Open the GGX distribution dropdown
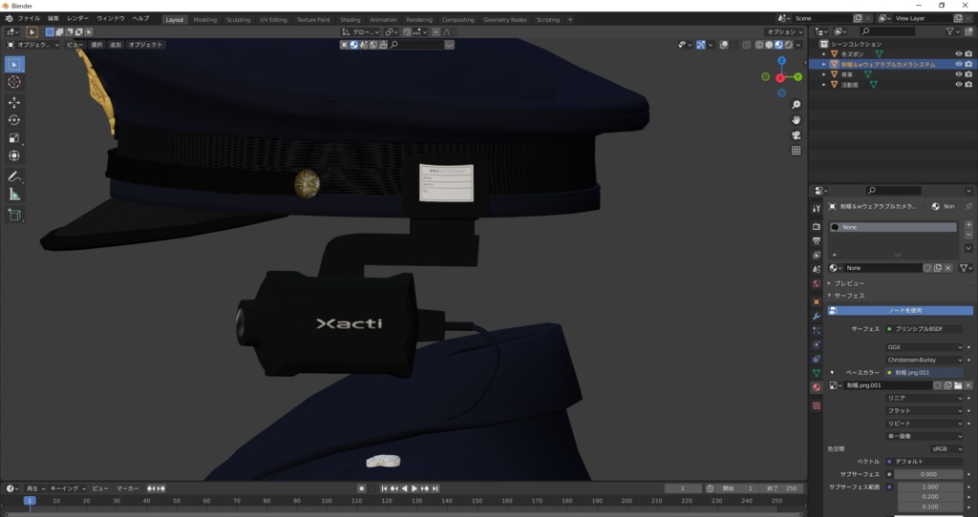978x517 pixels. pos(924,347)
